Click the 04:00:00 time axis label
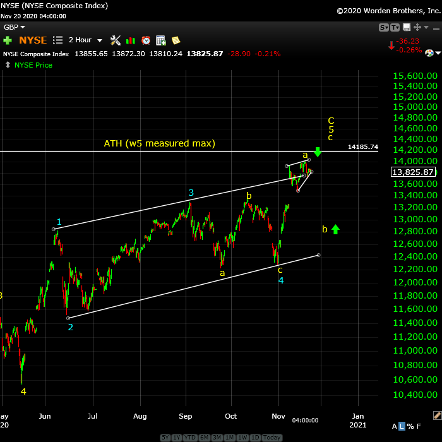The height and width of the screenshot is (442, 442). coord(305,421)
